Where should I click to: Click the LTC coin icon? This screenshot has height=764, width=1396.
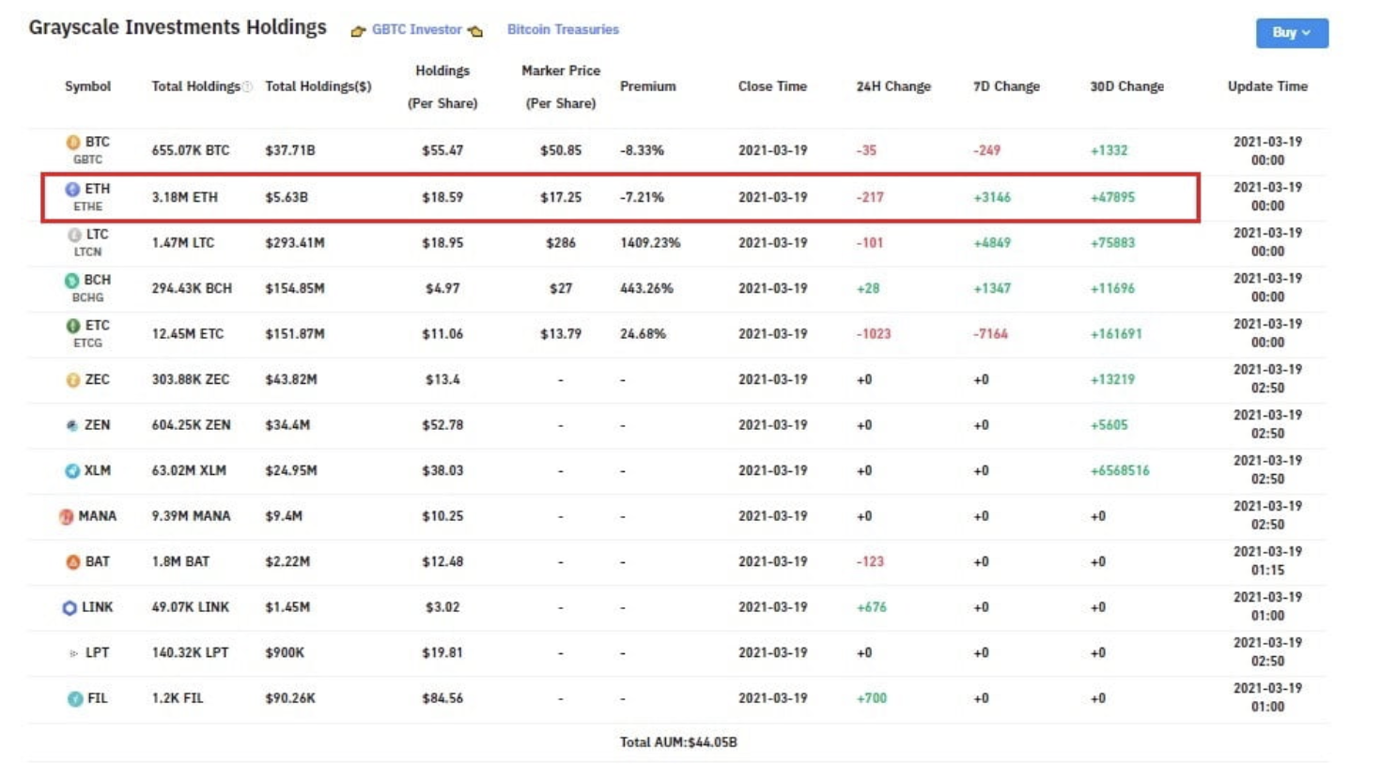[74, 235]
